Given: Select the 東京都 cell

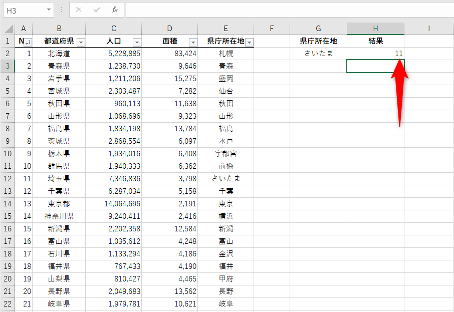Looking at the screenshot, I should click(59, 203).
